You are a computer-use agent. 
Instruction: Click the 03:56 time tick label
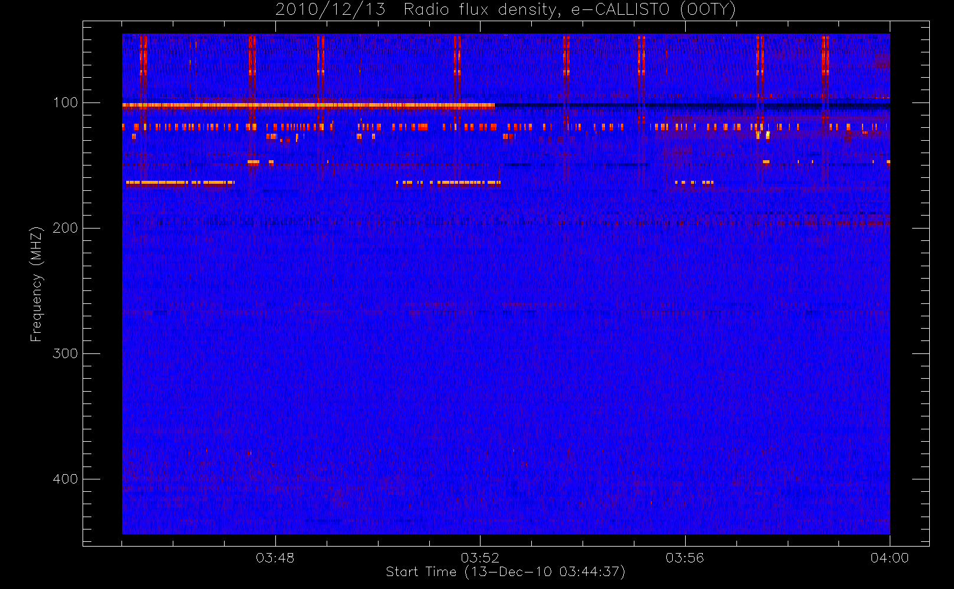click(x=685, y=558)
